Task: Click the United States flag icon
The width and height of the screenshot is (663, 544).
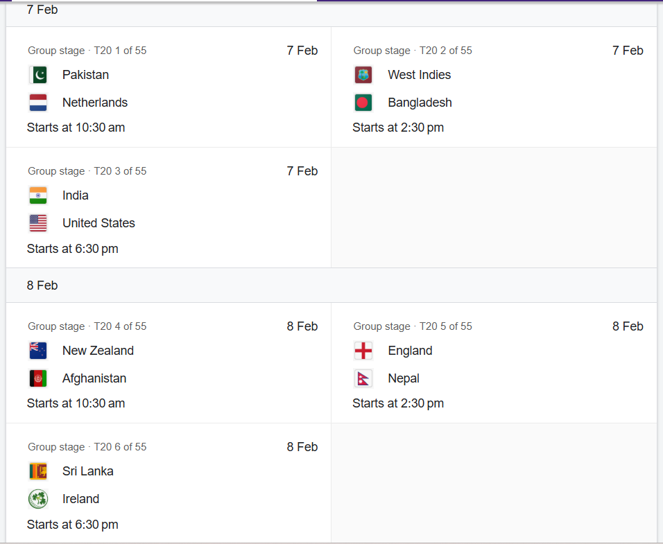Action: [x=38, y=223]
